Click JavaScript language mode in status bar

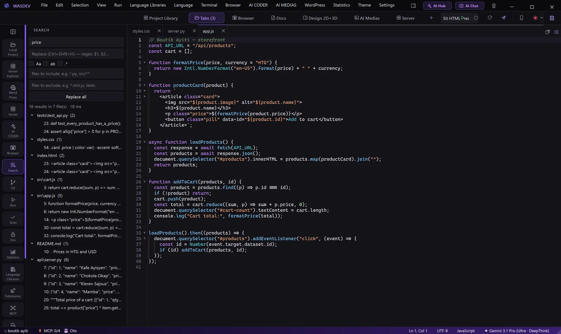(465, 331)
